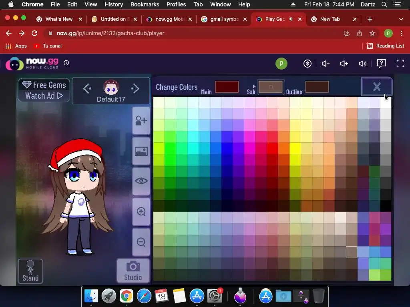Viewport: 410px width, 307px height.
Task: Pick the outlined selected brown swatch
Action: (x=352, y=252)
